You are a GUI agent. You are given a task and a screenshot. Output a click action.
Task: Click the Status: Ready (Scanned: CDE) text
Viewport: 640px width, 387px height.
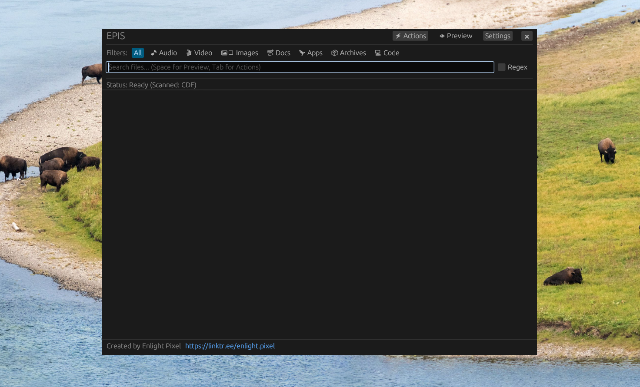coord(151,85)
